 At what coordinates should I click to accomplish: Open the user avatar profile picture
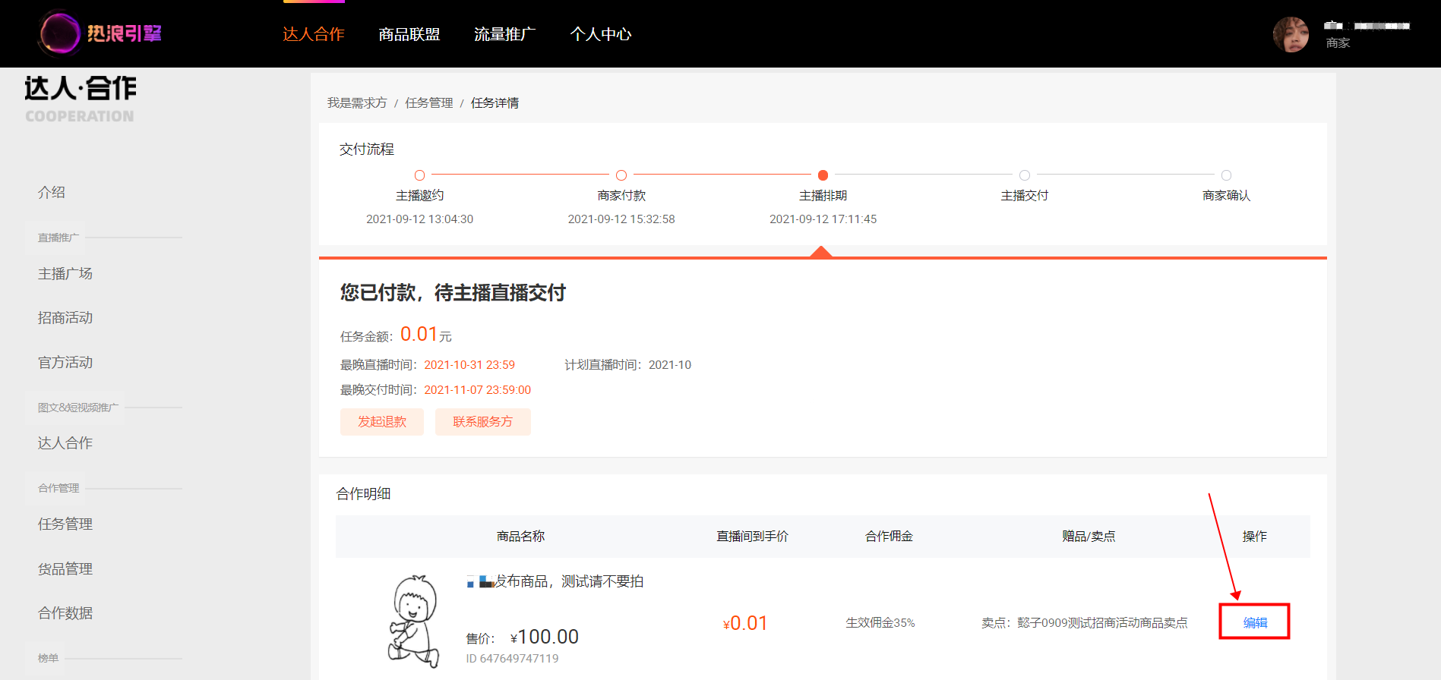point(1291,34)
